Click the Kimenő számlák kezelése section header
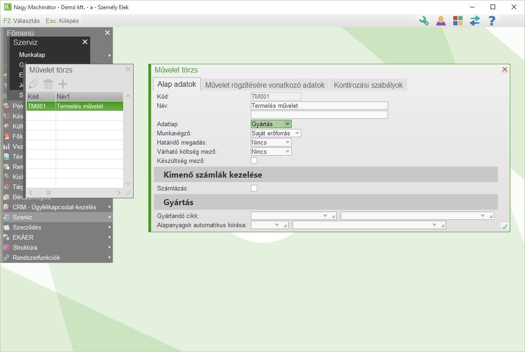 326,175
